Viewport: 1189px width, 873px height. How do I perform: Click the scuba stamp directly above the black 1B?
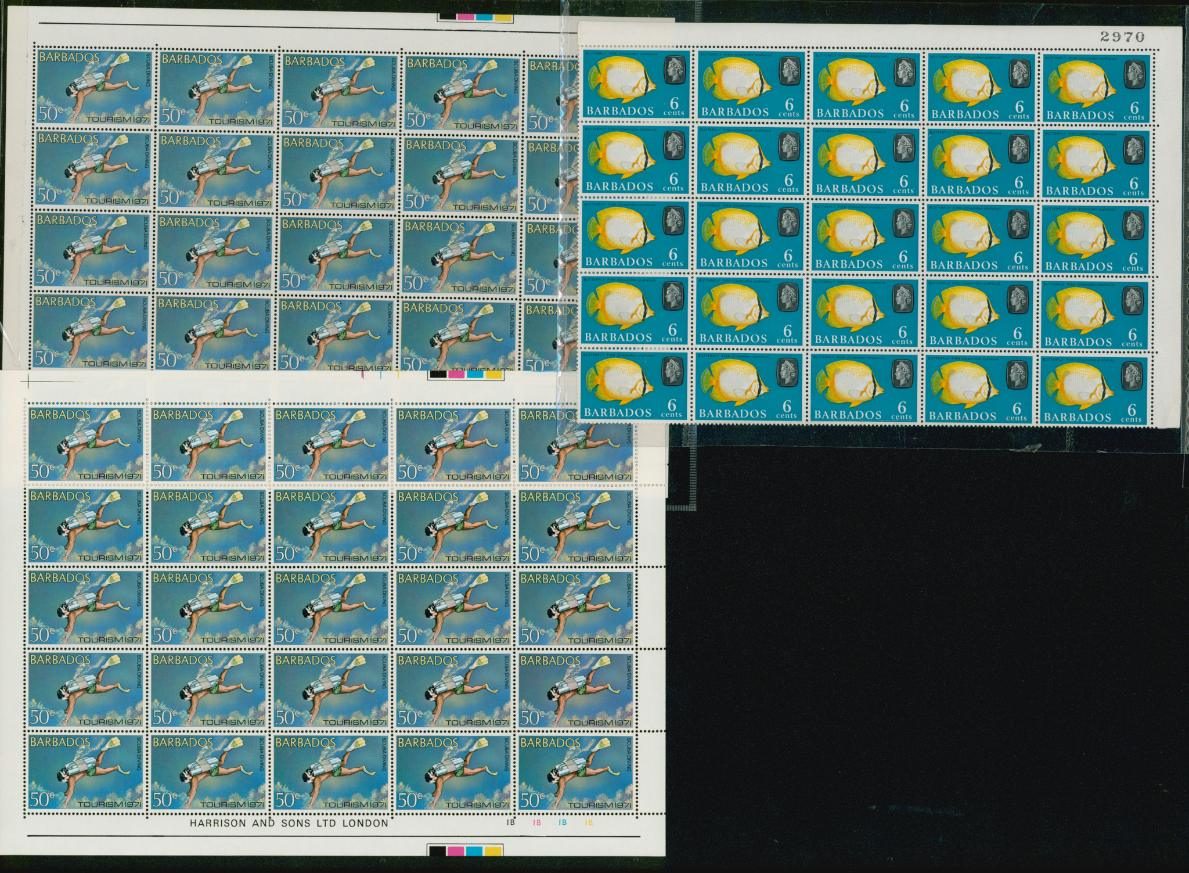[x=453, y=774]
